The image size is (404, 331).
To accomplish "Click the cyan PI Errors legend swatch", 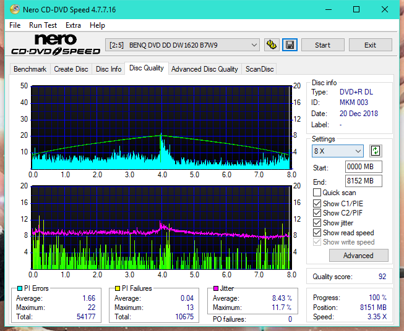I will coord(20,288).
